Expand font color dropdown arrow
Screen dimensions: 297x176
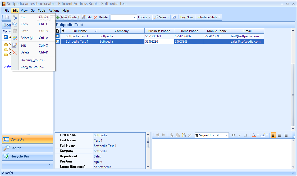pos(258,135)
